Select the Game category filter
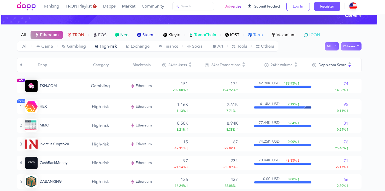The width and height of the screenshot is (385, 191). 45,46
